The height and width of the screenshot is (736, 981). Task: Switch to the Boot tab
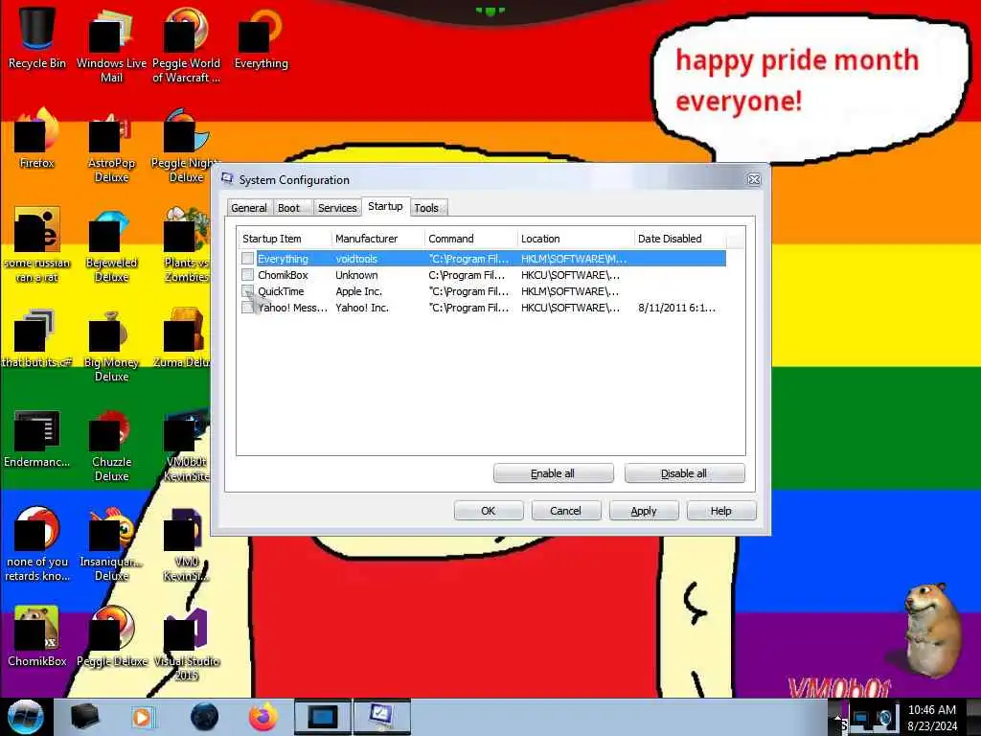[289, 208]
